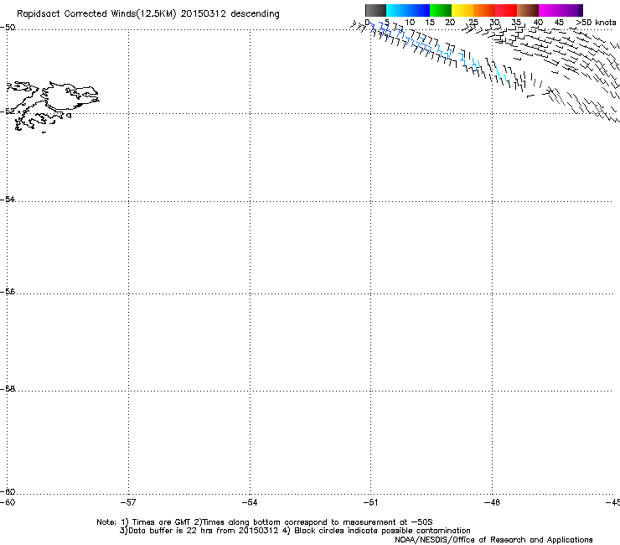Viewport: 620px width, 545px height.
Task: Click the '-54' latitude label on the left axis
Action: point(8,199)
